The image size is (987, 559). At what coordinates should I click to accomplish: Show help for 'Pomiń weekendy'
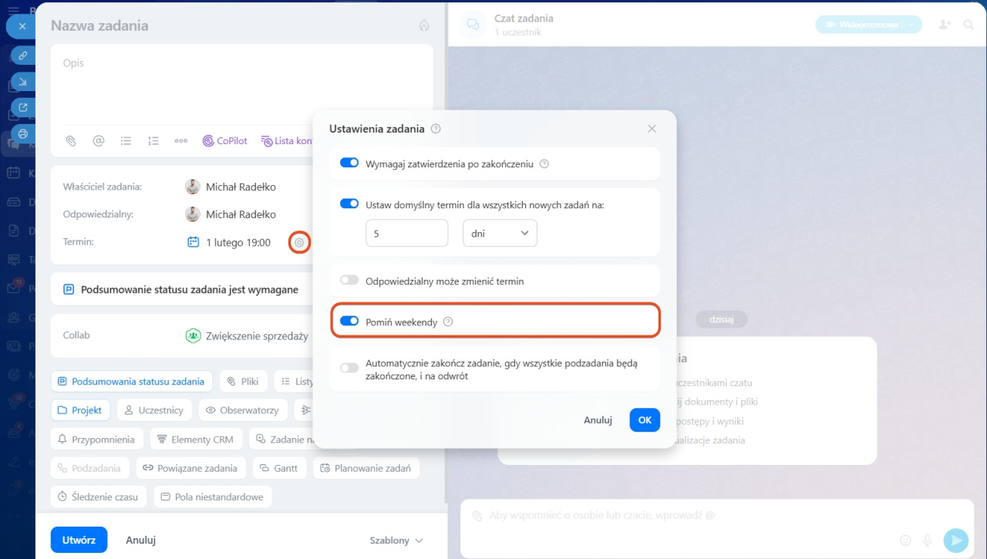448,322
